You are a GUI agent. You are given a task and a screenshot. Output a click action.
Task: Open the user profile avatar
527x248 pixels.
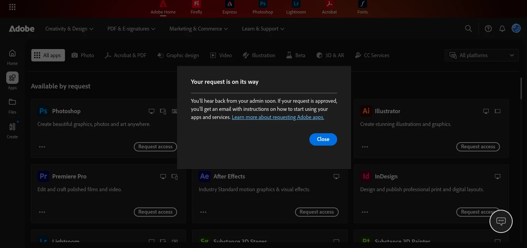516,28
